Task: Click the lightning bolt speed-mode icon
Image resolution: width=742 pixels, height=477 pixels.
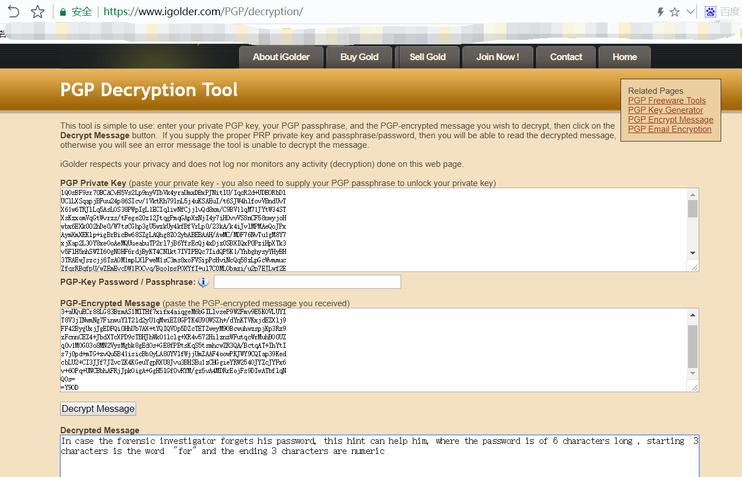Action: coord(661,12)
